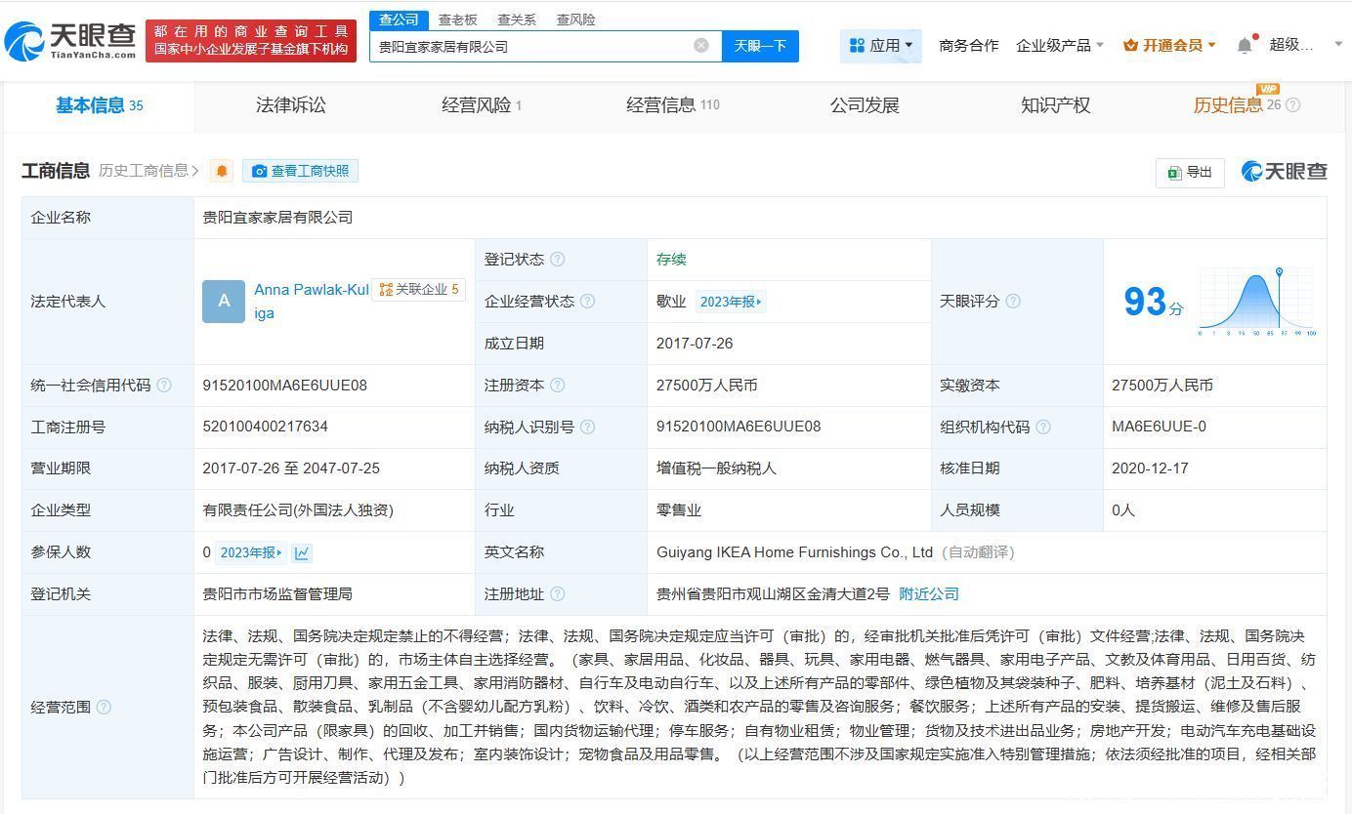Click the TianYanCha logo in header
1352x814 pixels.
tap(70, 40)
